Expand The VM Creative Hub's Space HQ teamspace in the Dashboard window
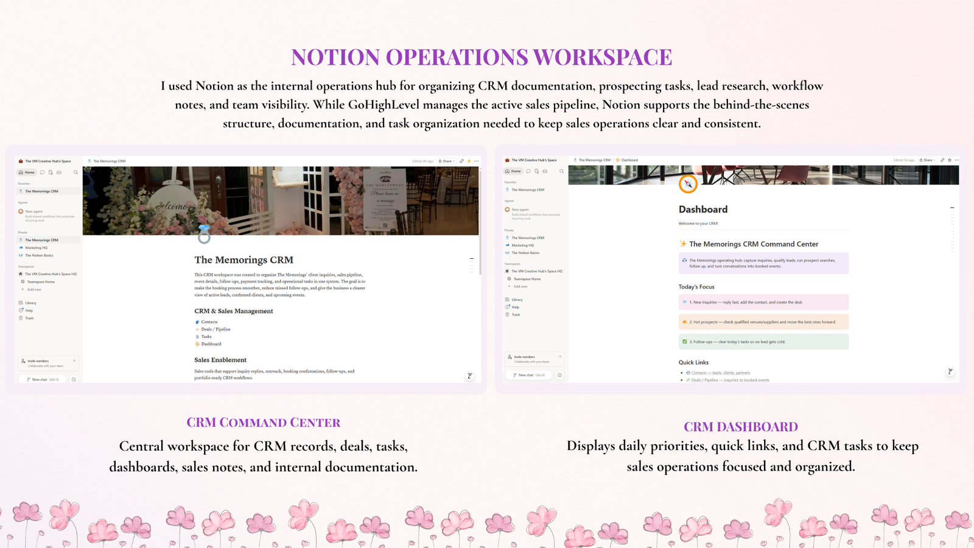This screenshot has width=974, height=548. click(534, 272)
